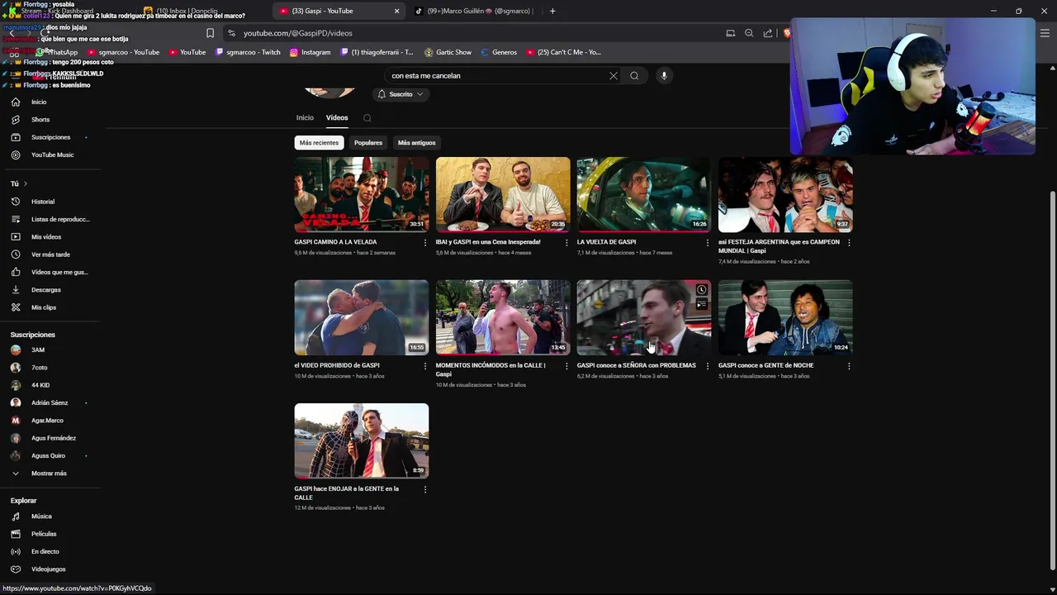Open YouTube Music from sidebar
The width and height of the screenshot is (1057, 595).
[x=52, y=155]
